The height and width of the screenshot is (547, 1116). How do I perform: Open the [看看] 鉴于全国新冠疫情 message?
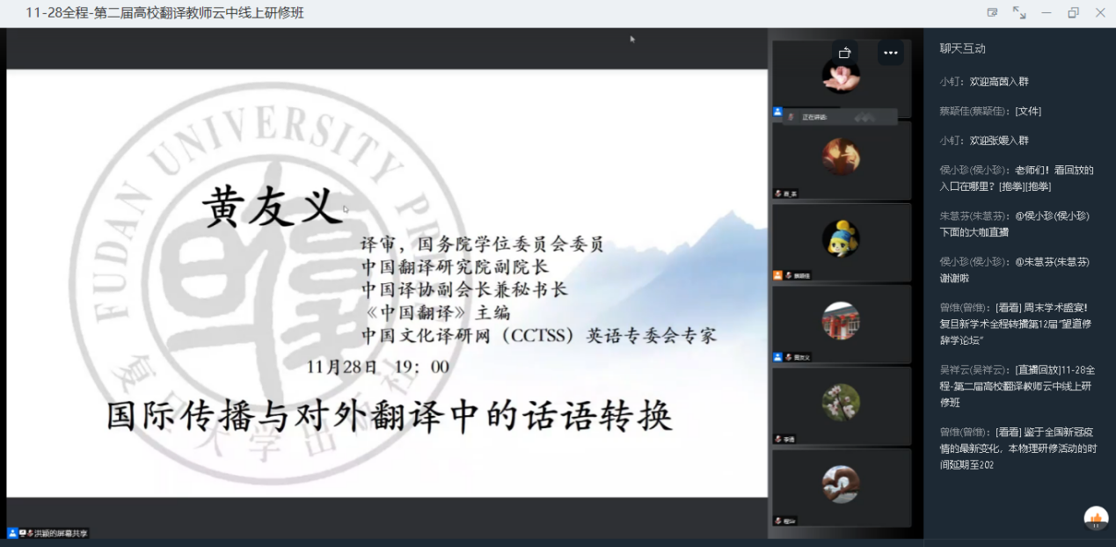[1018, 448]
